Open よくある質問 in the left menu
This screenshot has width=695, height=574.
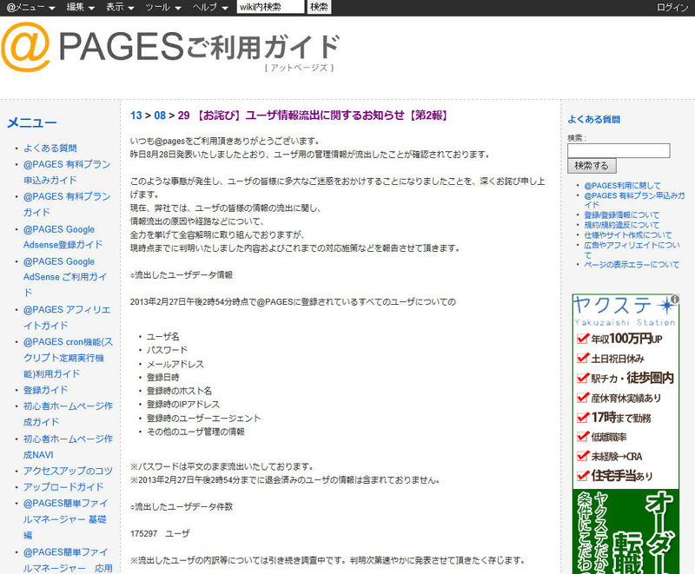pos(50,148)
